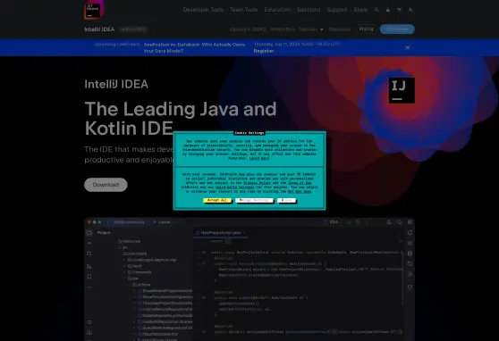
Task: Click Manage Settings in Cookie Settings
Action: (254, 200)
